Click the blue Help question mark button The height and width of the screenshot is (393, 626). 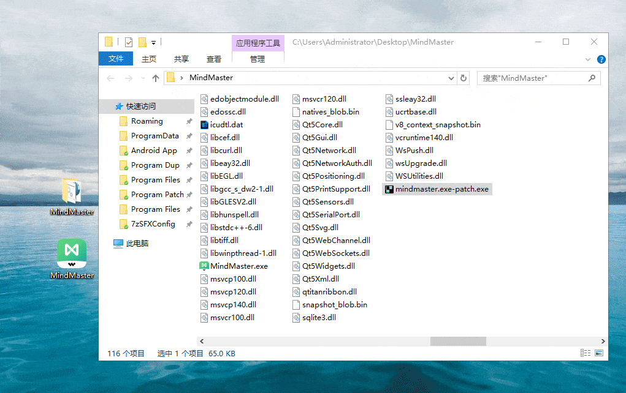(601, 59)
